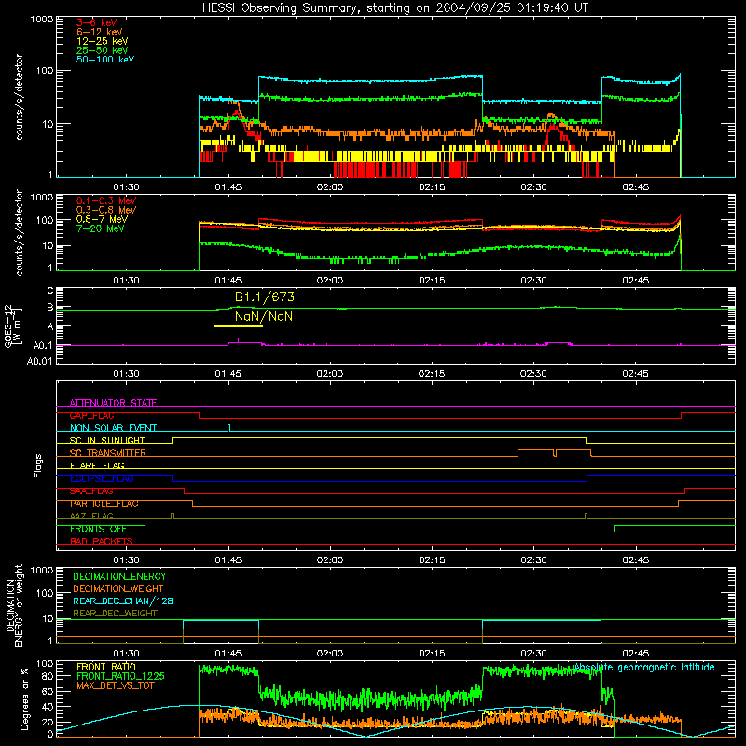
Task: Select the ECLIPSE_FLAG label
Action: point(102,478)
